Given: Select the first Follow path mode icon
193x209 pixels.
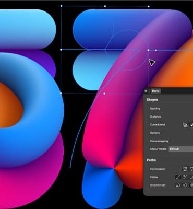Looking at the screenshot, I should pyautogui.click(x=178, y=177).
